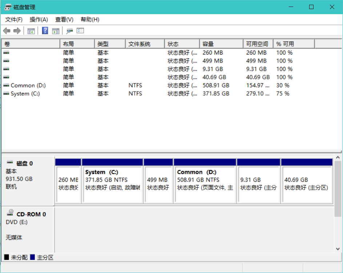Click the toolbar Refresh disks icon
This screenshot has height=273, width=343.
coord(69,31)
